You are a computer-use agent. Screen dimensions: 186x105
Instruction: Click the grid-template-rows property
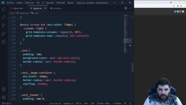[39, 36]
